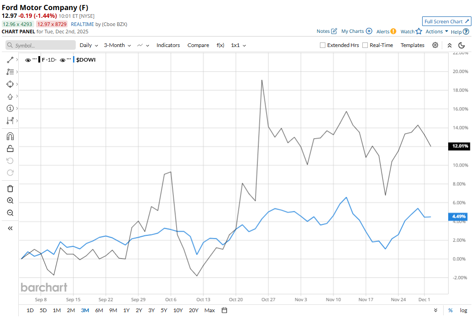Undo the last chart action
The width and height of the screenshot is (476, 319).
tap(10, 161)
